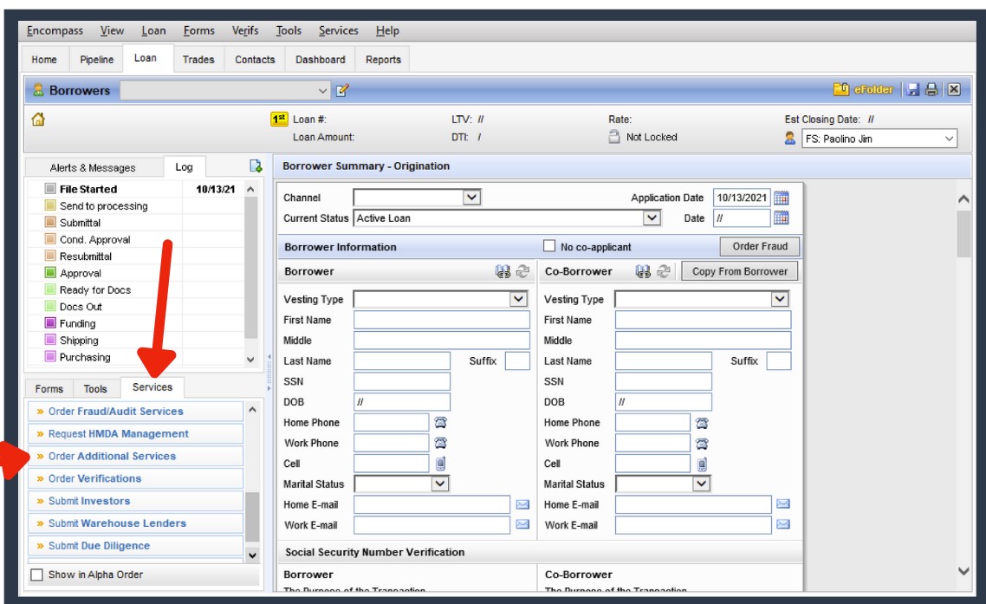Click Borrower Home Phone telephone icon

[x=440, y=422]
